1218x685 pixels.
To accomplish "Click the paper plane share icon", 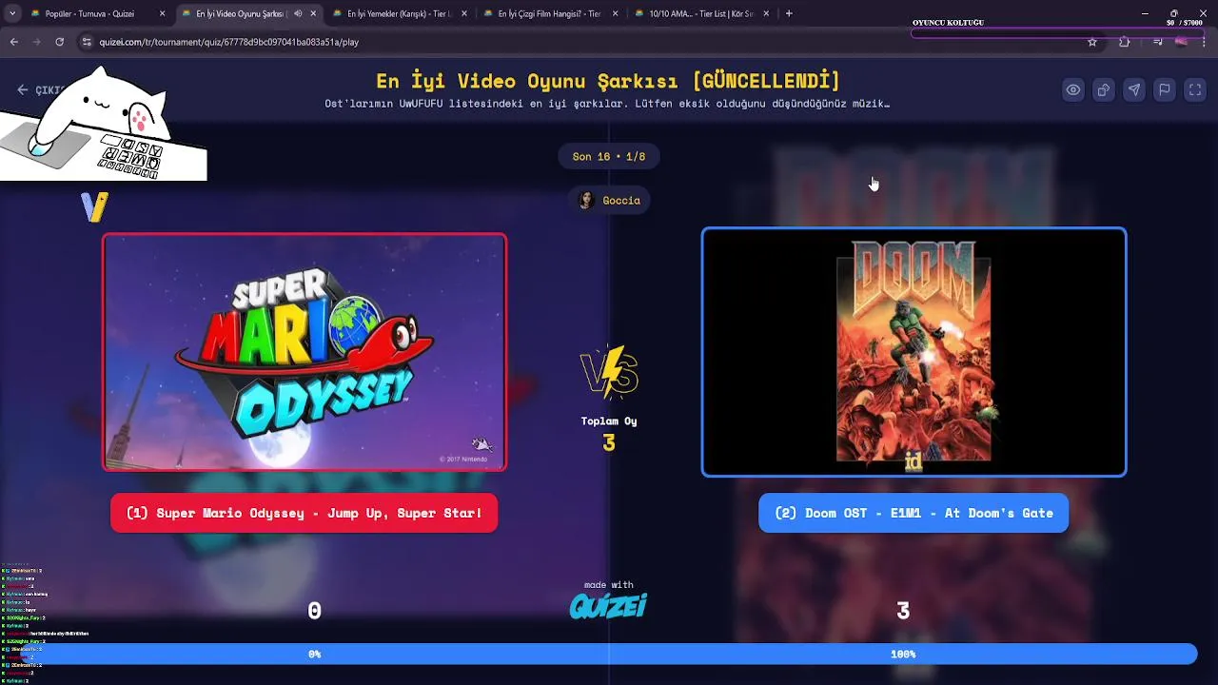I will click(1133, 89).
